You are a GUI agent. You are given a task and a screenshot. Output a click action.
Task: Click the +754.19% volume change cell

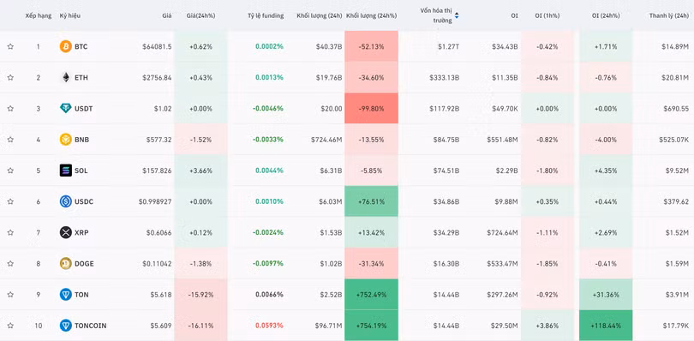coord(371,326)
